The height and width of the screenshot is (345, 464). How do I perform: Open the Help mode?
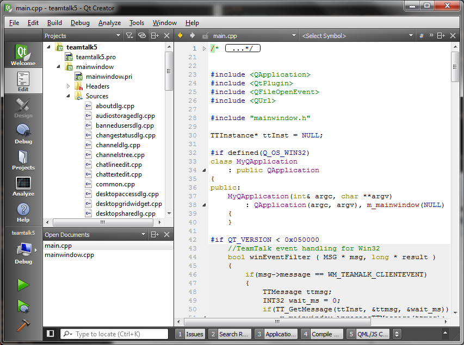23,212
